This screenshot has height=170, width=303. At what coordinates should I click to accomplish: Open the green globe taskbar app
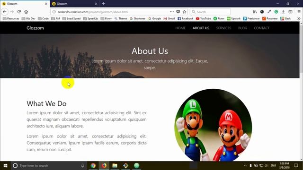[x=137, y=166]
